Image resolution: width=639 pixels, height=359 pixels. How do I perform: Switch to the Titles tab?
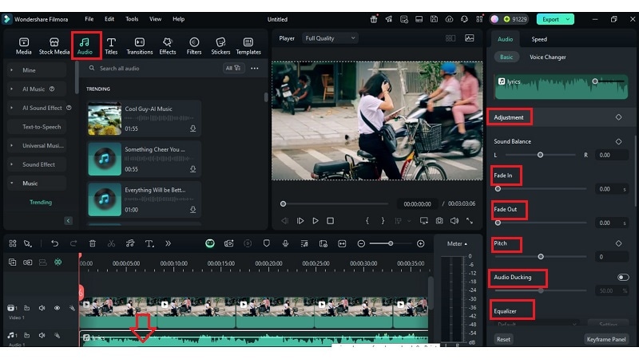111,46
